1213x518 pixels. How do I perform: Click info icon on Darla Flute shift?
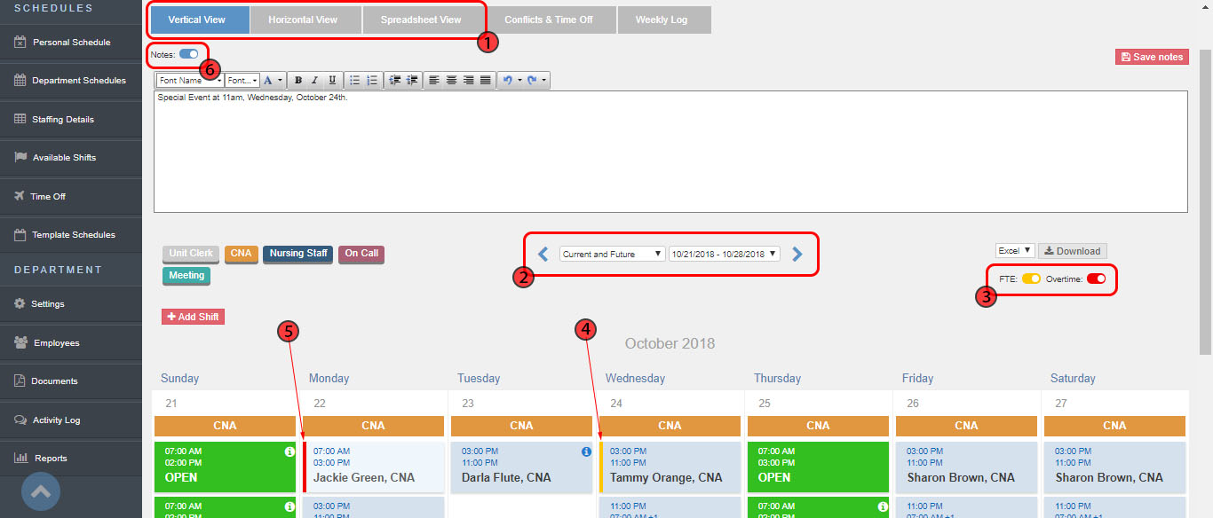pyautogui.click(x=586, y=452)
